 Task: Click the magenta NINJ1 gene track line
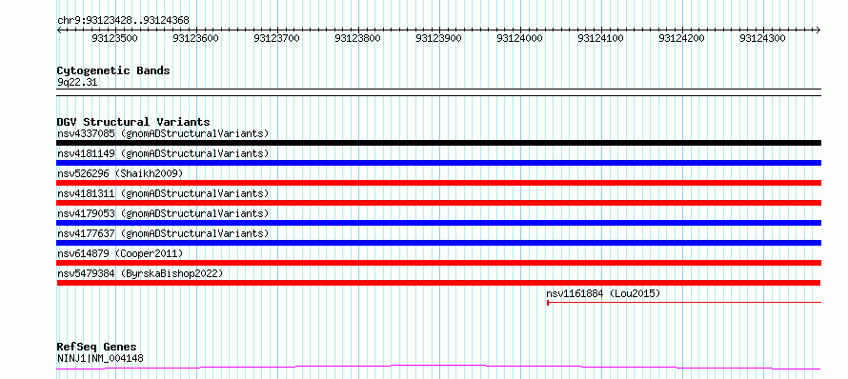[438, 368]
